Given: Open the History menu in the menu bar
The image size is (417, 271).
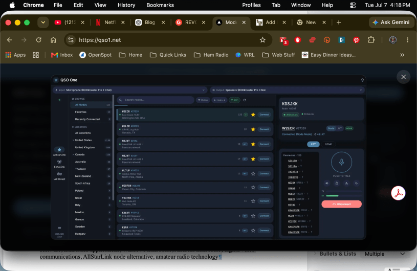Looking at the screenshot, I should pos(126,5).
